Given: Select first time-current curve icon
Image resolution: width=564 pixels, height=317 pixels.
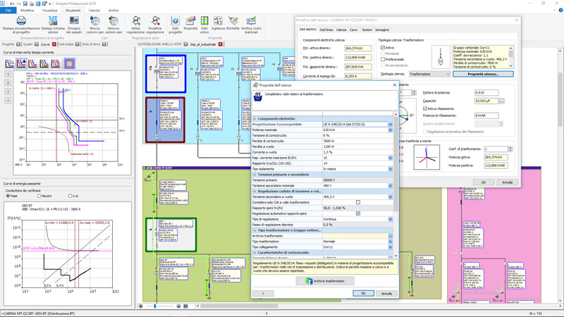Looking at the screenshot, I should [10, 63].
